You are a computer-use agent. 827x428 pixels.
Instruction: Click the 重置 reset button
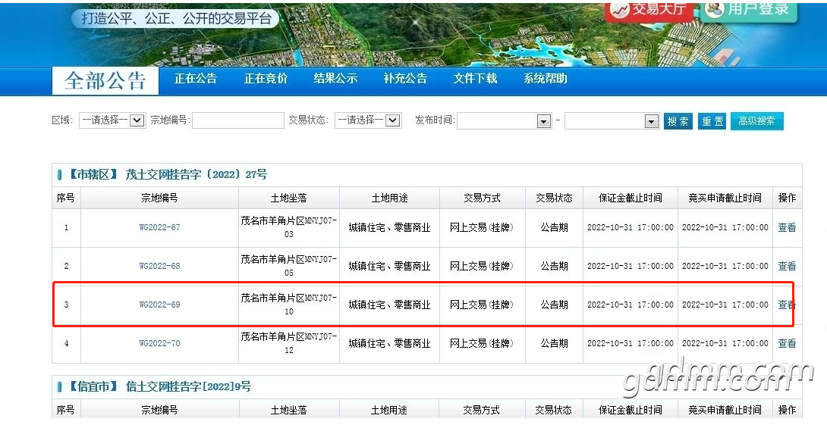coord(712,121)
